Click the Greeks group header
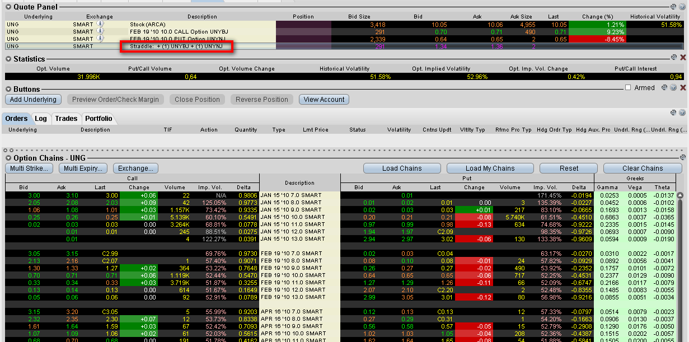 point(634,179)
